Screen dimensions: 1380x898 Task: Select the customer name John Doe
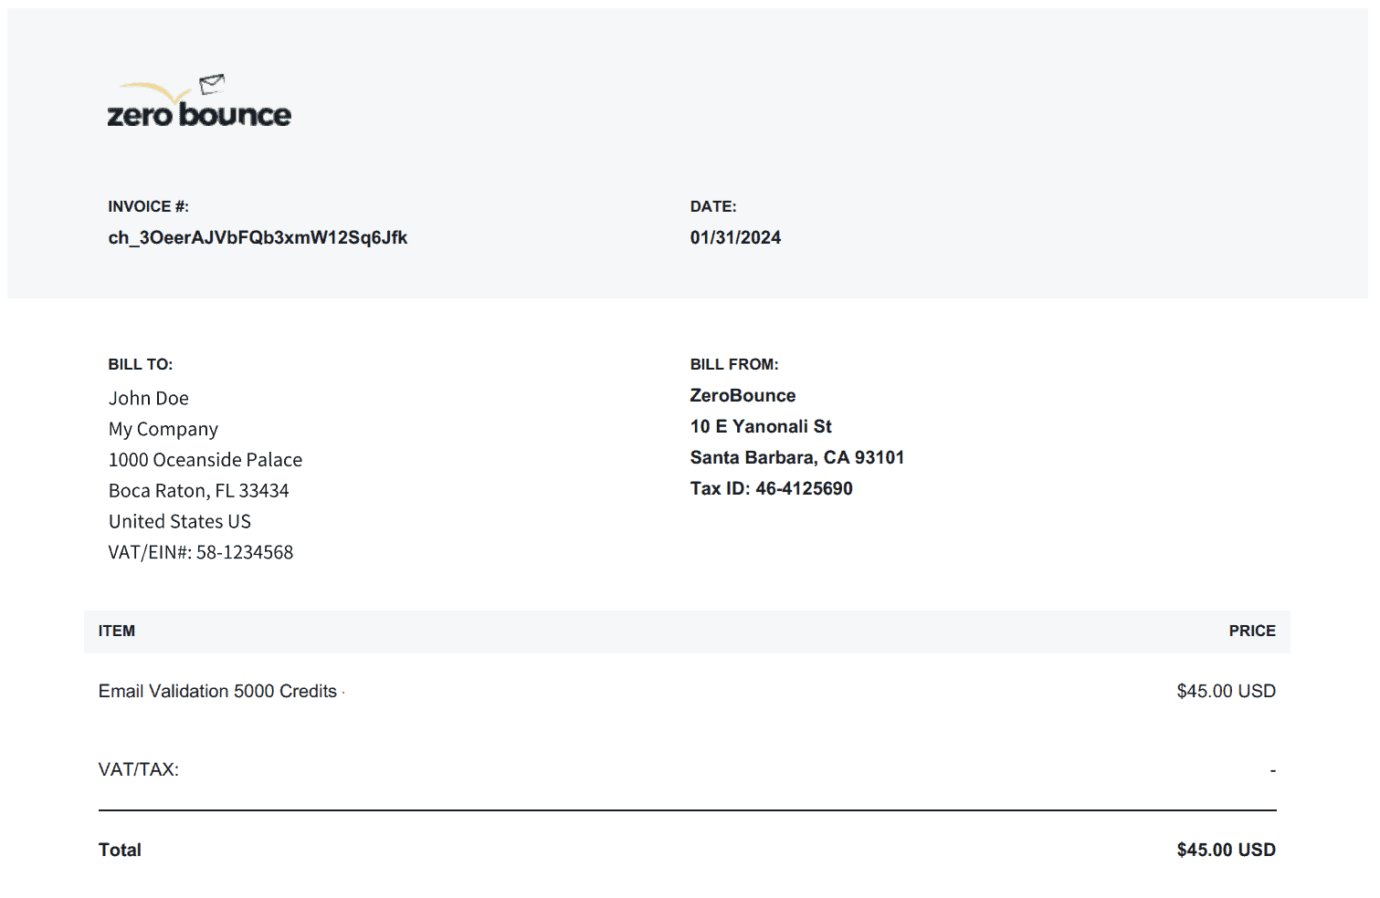(x=149, y=398)
